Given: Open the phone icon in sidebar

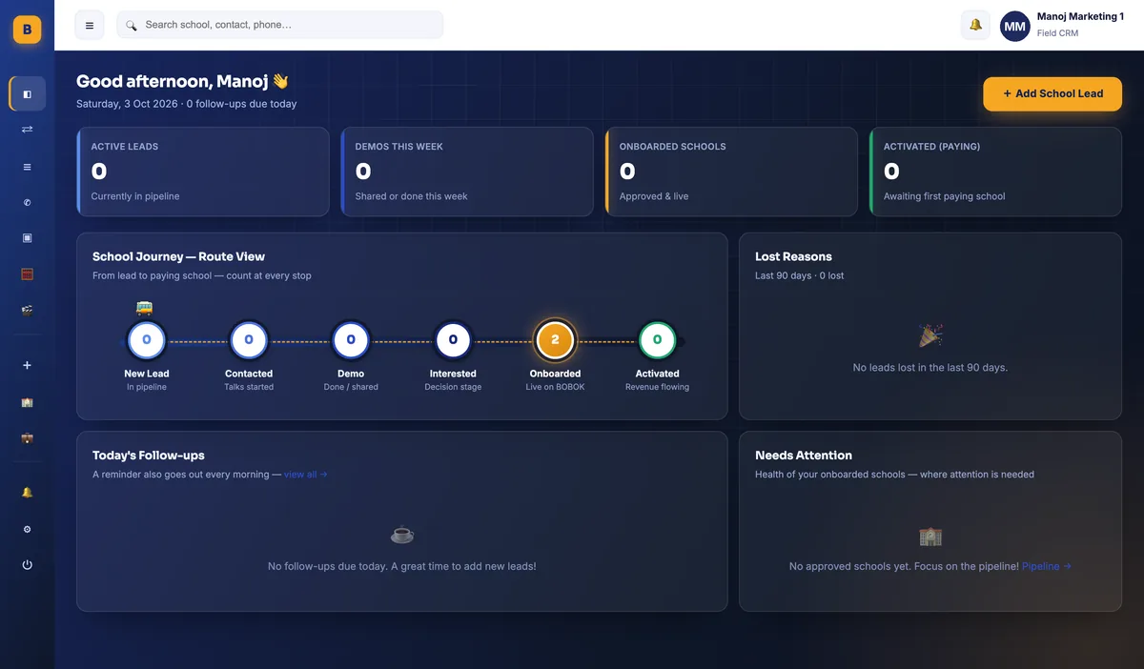Looking at the screenshot, I should (27, 202).
